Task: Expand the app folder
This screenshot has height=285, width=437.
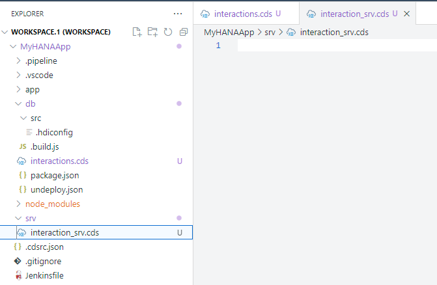Action: coord(18,89)
